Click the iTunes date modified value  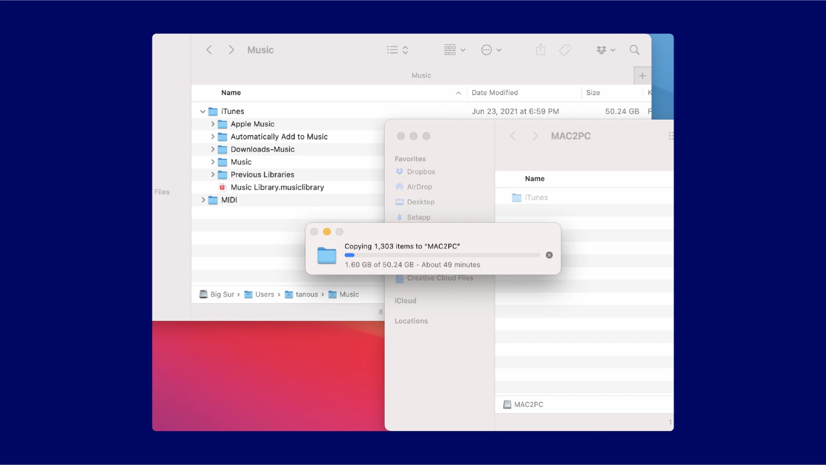[x=515, y=112]
